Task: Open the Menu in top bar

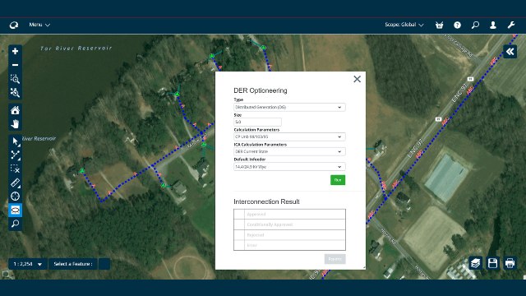Action: click(x=39, y=25)
